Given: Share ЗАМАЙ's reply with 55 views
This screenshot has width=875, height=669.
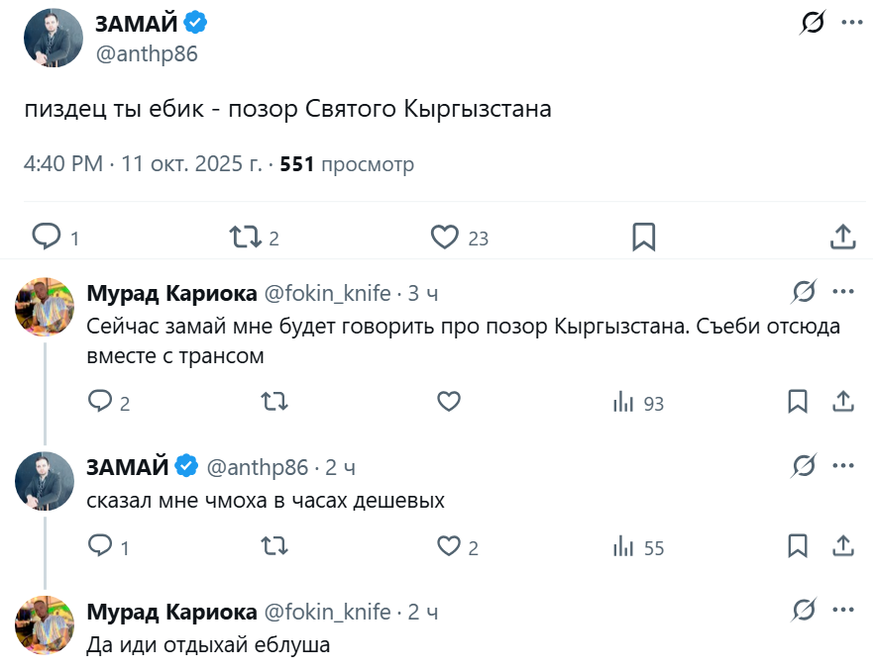Looking at the screenshot, I should tap(842, 546).
